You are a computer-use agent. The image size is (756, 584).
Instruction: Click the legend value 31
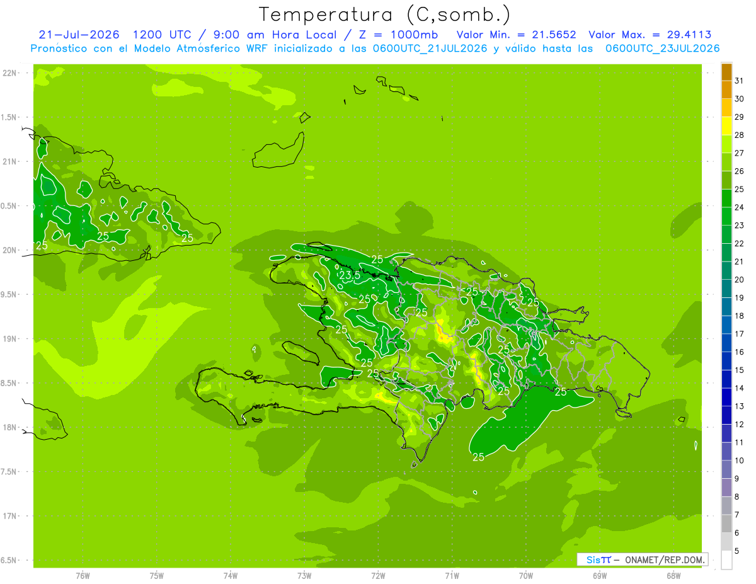pyautogui.click(x=739, y=81)
